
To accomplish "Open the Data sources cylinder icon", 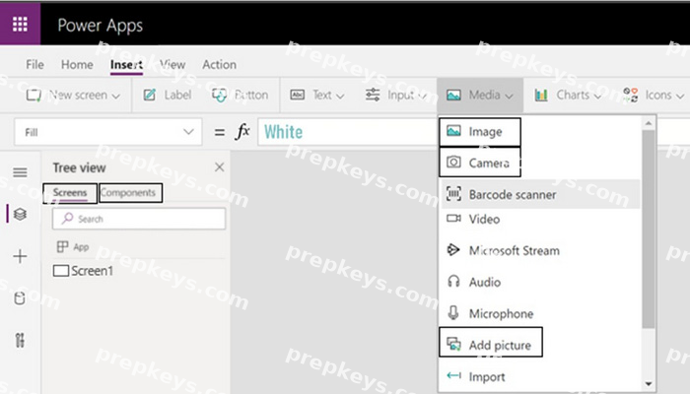I will pyautogui.click(x=20, y=298).
